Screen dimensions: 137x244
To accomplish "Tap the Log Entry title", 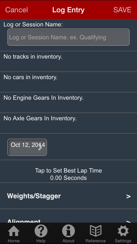I will point(68,10).
